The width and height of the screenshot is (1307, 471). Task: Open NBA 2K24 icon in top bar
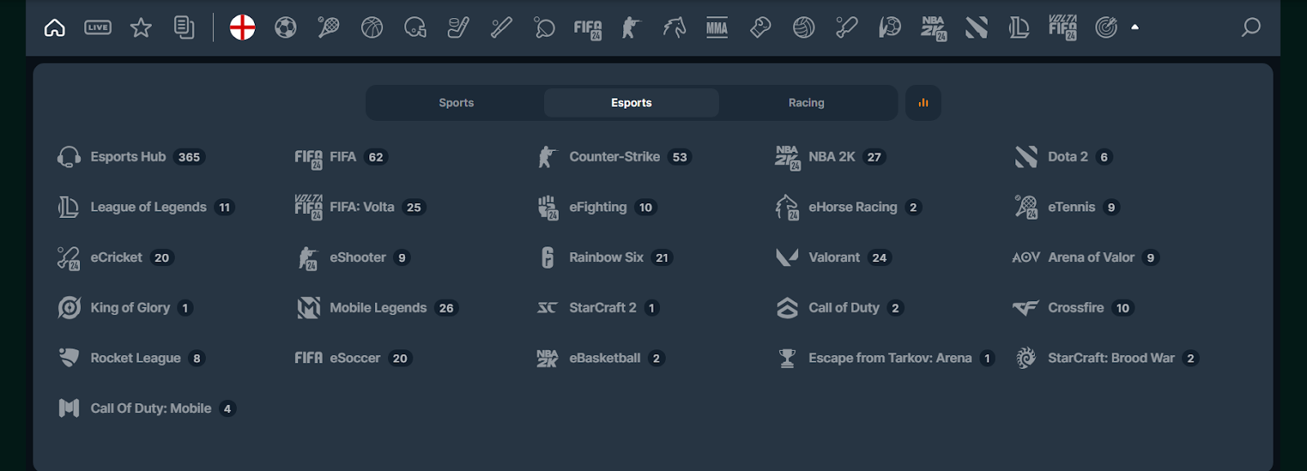point(934,29)
